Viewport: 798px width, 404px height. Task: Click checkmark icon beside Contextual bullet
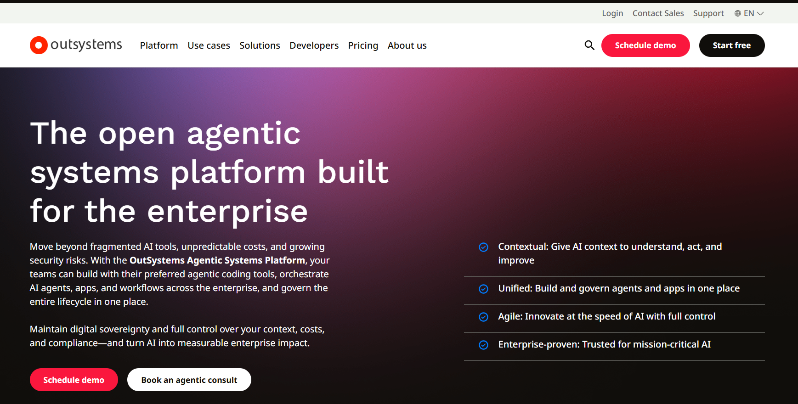coord(483,247)
